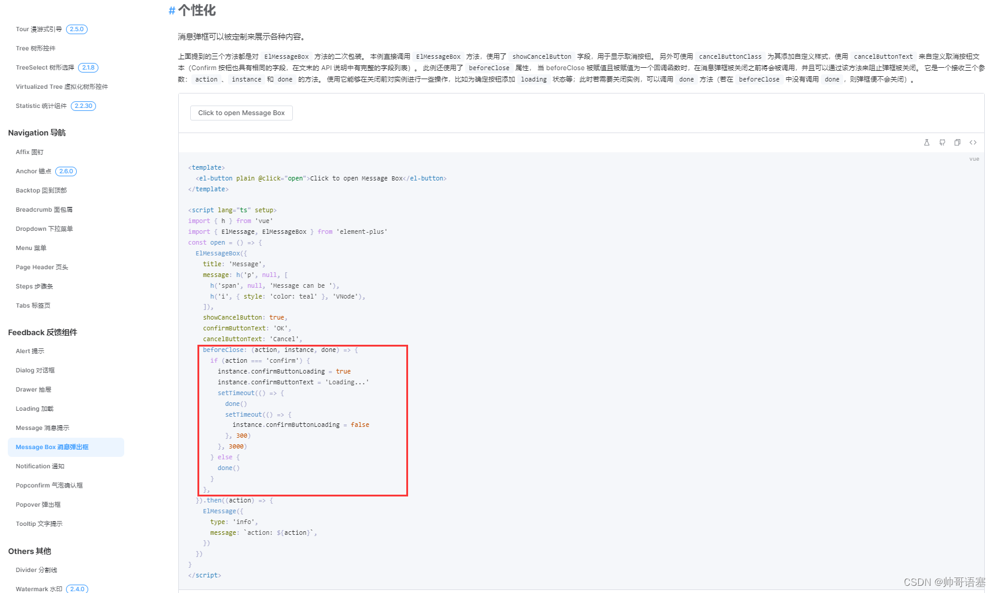Click "import { h } from 'vue'" line
This screenshot has height=593, width=995.
click(x=230, y=221)
